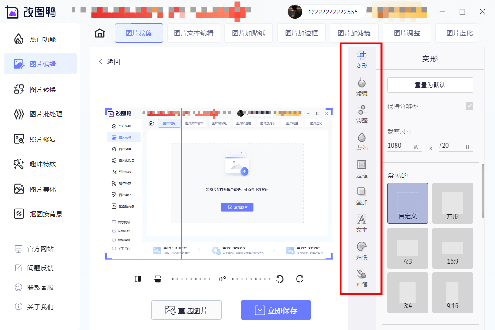Open 问题反馈 link
The width and height of the screenshot is (495, 330).
(34, 268)
